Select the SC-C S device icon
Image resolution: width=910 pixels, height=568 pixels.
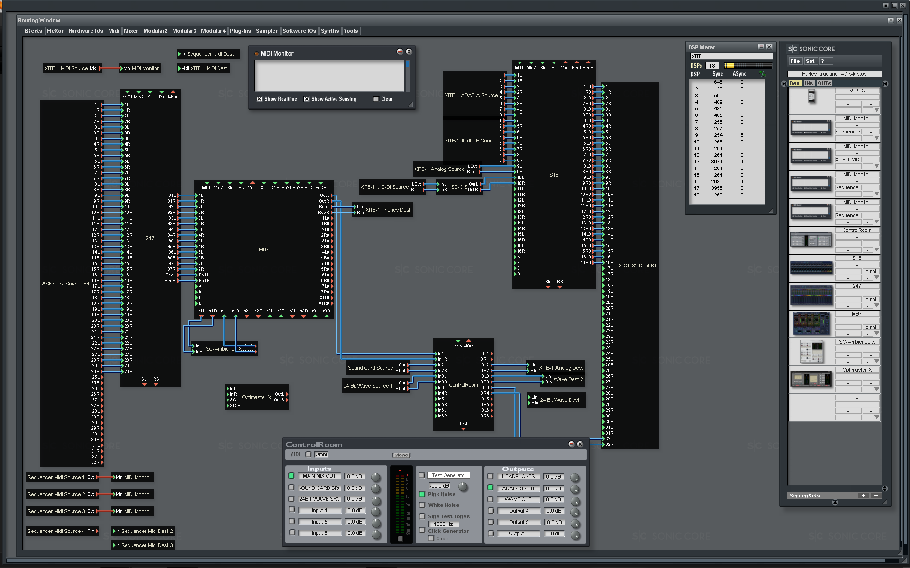coord(811,98)
